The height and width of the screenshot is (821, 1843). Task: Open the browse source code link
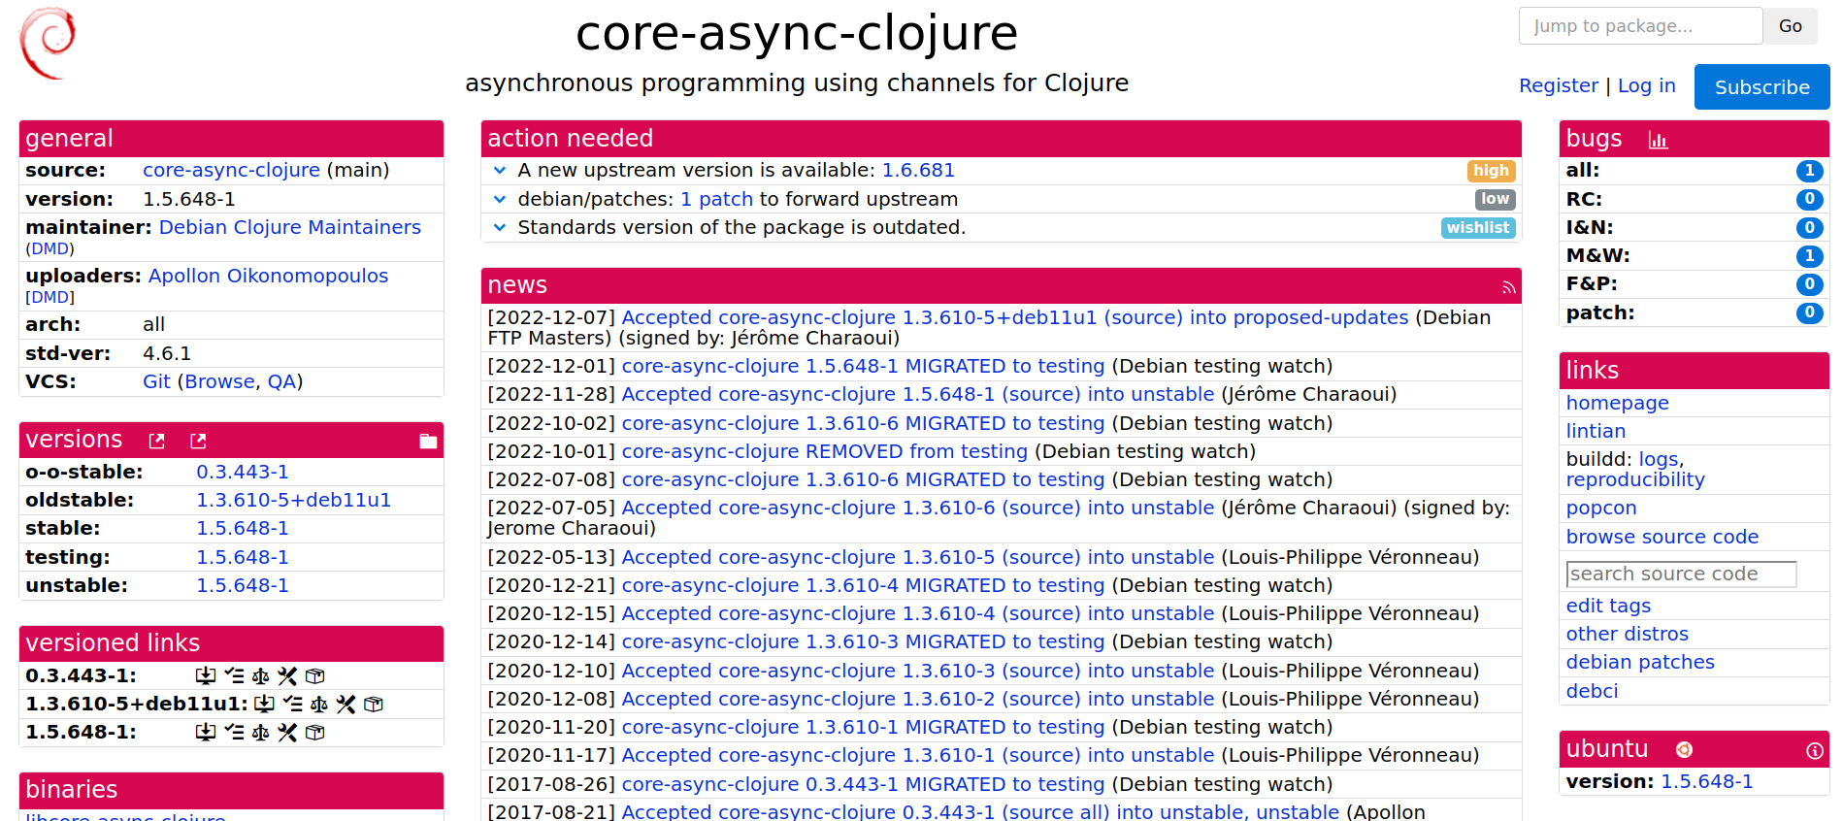point(1662,538)
